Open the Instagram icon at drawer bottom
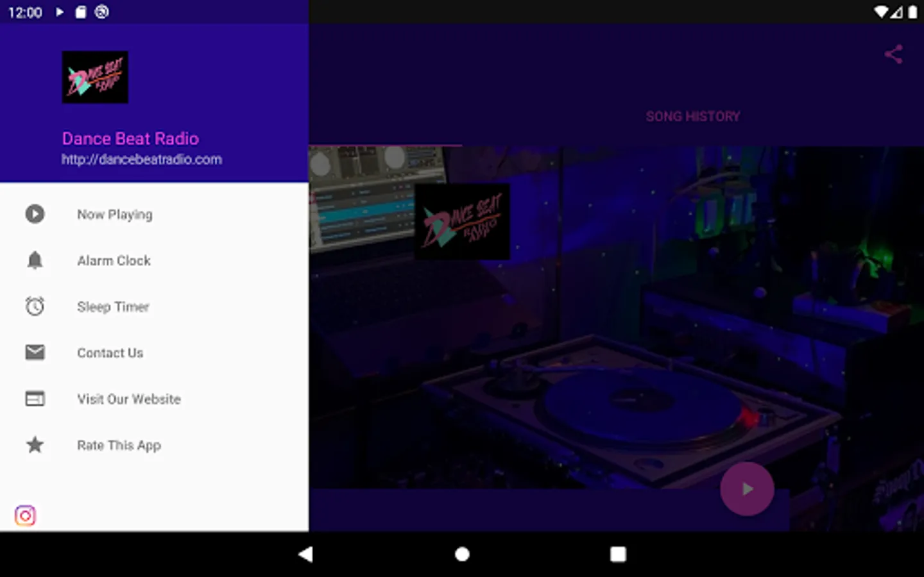 pyautogui.click(x=25, y=515)
